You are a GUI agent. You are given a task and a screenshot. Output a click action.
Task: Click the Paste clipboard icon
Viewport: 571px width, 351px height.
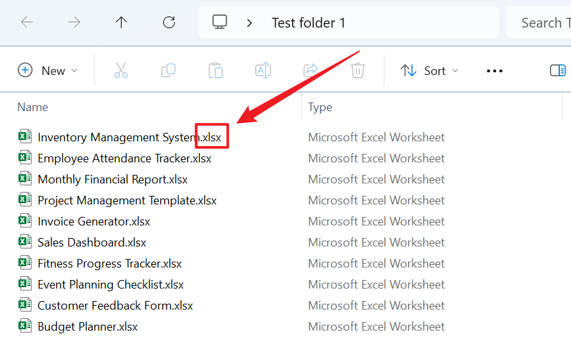[216, 70]
